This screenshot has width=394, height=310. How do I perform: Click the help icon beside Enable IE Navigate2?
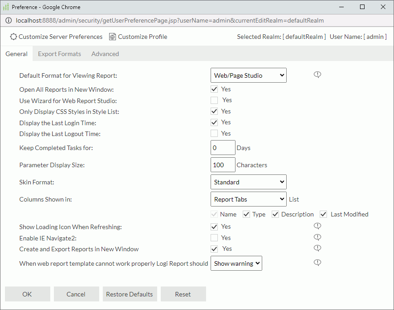pyautogui.click(x=317, y=237)
